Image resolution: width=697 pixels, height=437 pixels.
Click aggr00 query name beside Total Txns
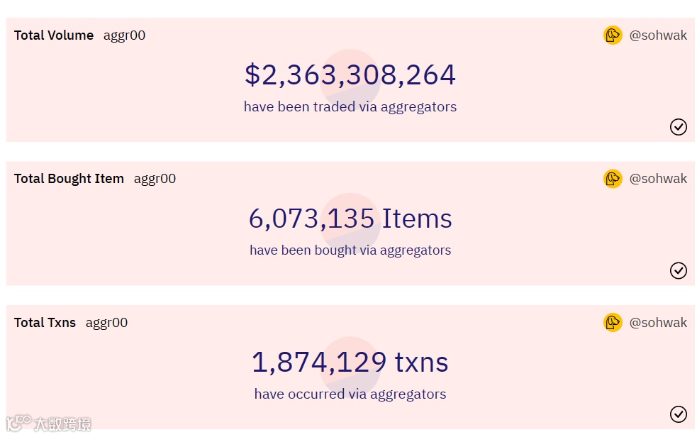[x=106, y=323]
